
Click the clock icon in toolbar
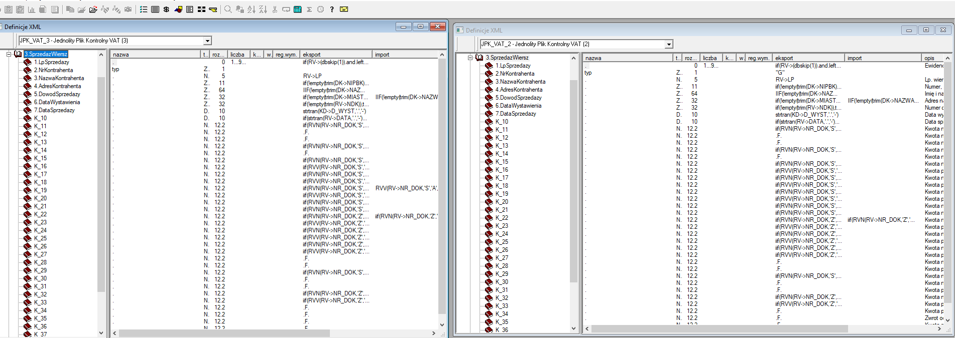click(320, 10)
